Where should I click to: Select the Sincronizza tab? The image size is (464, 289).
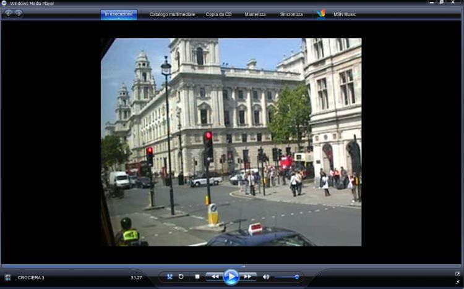click(x=291, y=14)
